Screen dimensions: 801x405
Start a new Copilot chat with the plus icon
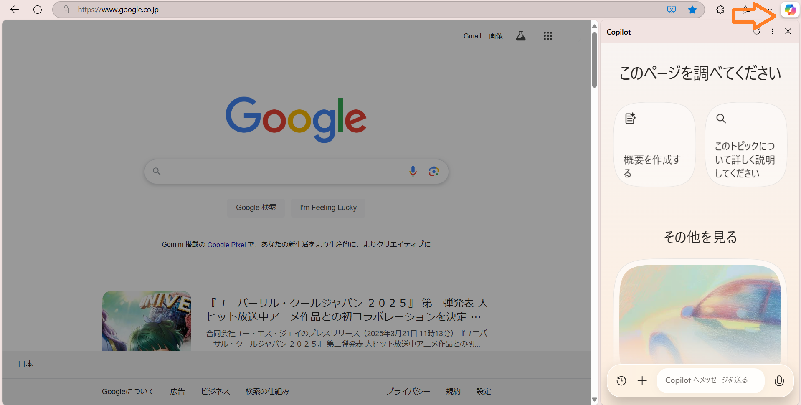coord(642,380)
